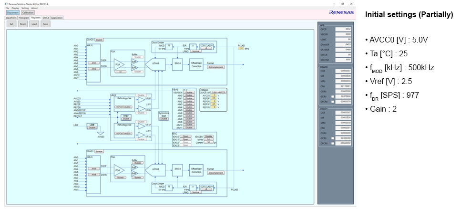
Task: Switch to the Application tab
Action: 57,18
